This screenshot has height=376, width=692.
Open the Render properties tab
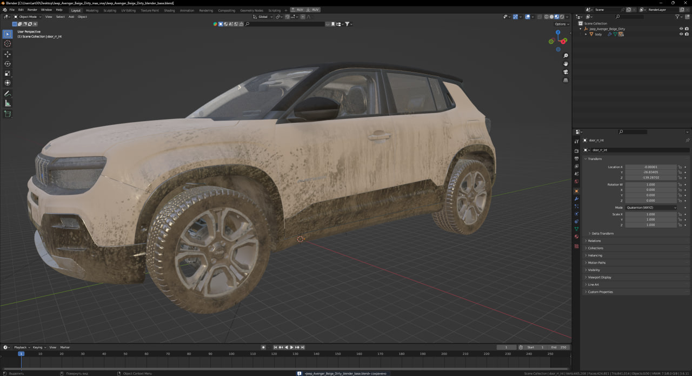click(x=576, y=151)
